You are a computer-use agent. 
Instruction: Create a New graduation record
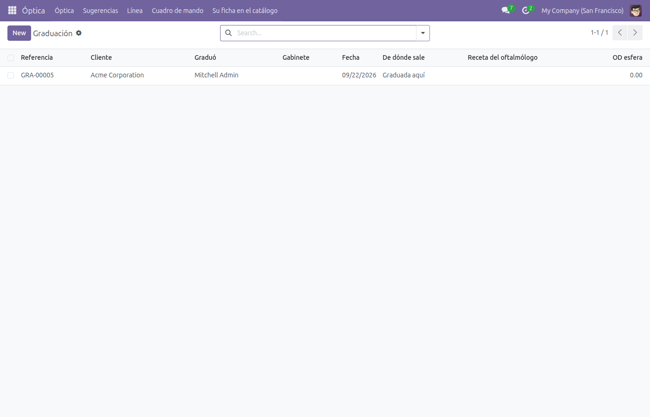tap(19, 33)
